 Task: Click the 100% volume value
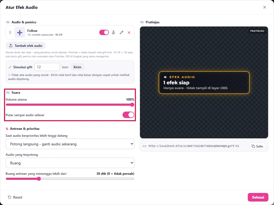130,100
